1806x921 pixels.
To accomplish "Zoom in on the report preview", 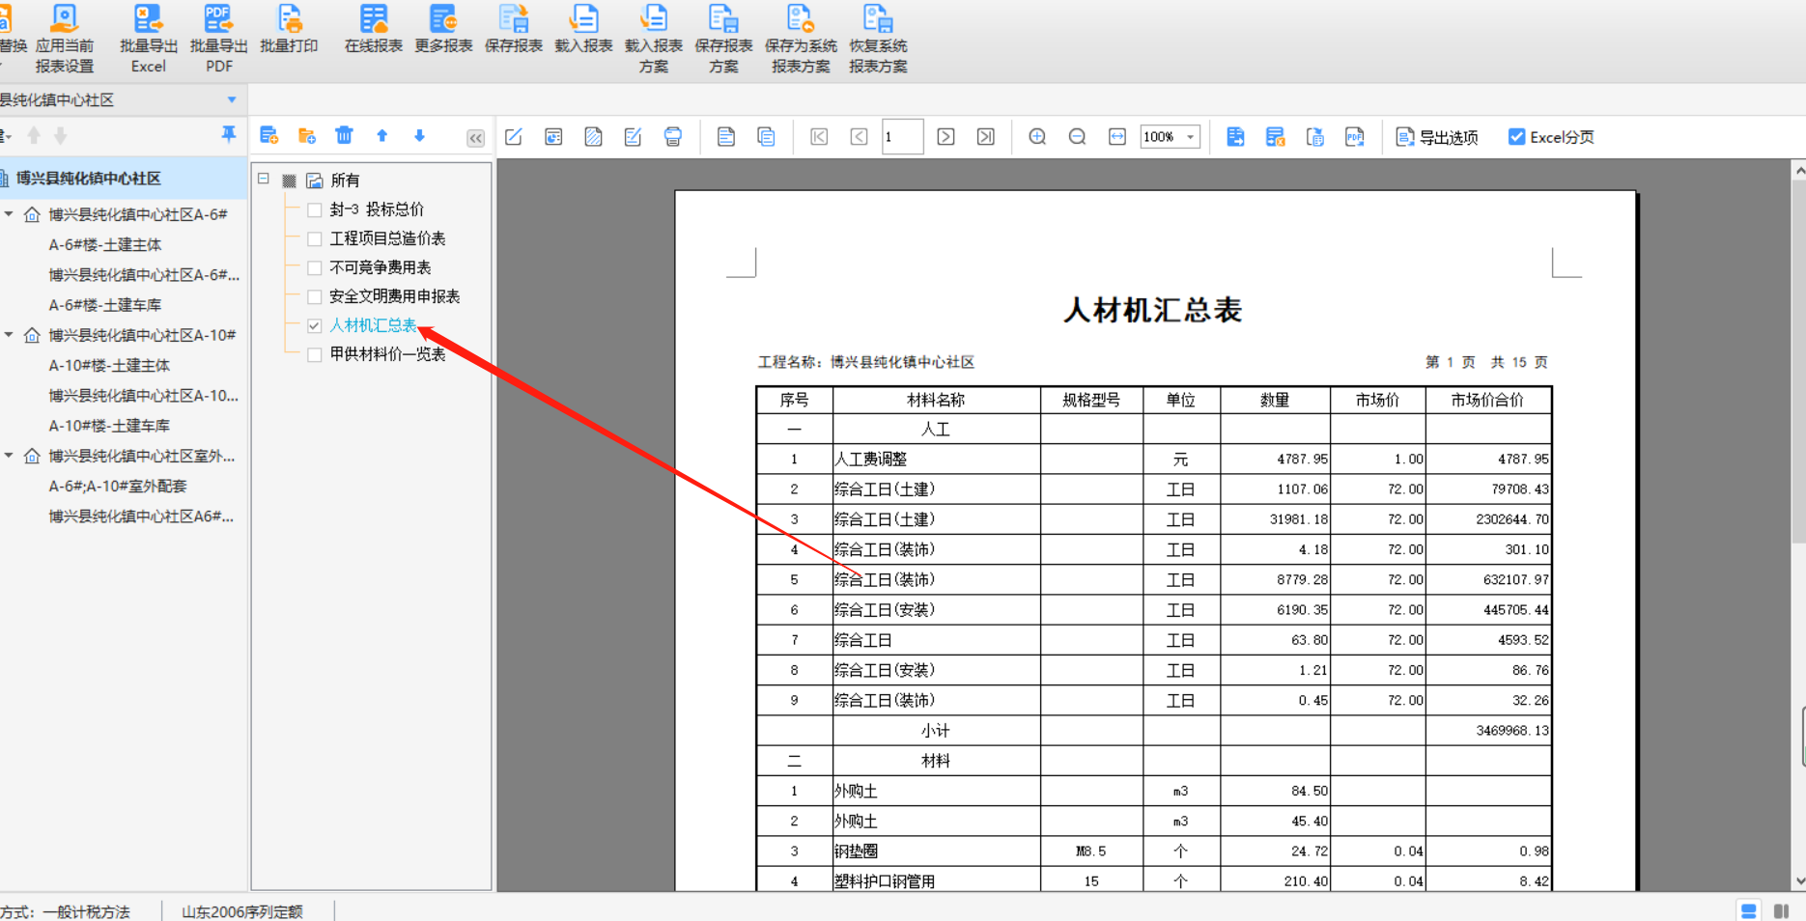I will (1037, 137).
